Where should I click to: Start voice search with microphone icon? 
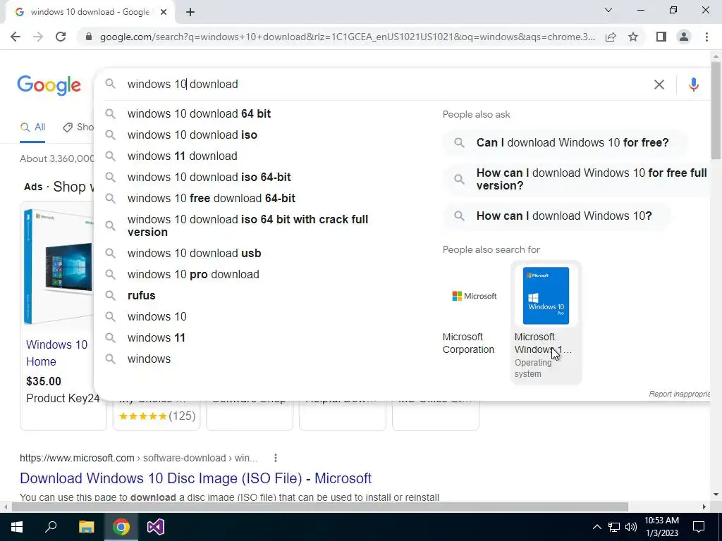(x=694, y=85)
